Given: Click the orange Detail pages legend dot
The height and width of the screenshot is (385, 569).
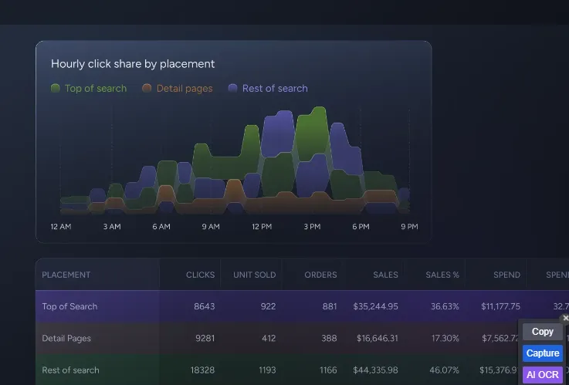Looking at the screenshot, I should (x=147, y=88).
